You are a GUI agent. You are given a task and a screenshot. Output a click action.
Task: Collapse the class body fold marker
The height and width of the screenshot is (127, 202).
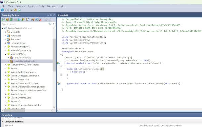click(x=61, y=66)
